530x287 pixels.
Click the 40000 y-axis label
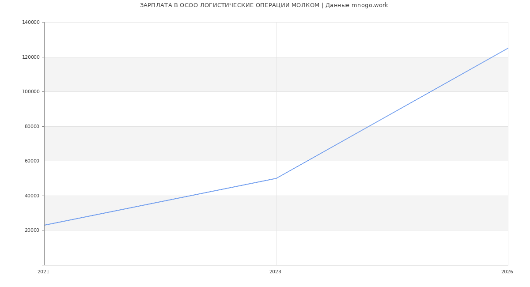tap(33, 196)
